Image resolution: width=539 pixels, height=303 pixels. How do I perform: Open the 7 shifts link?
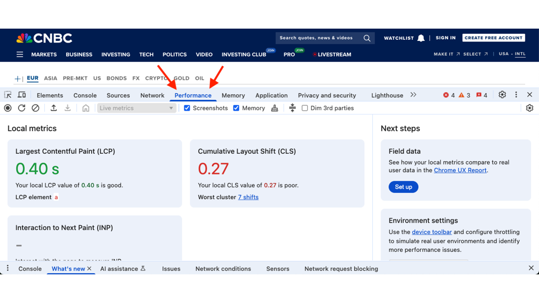click(x=248, y=198)
